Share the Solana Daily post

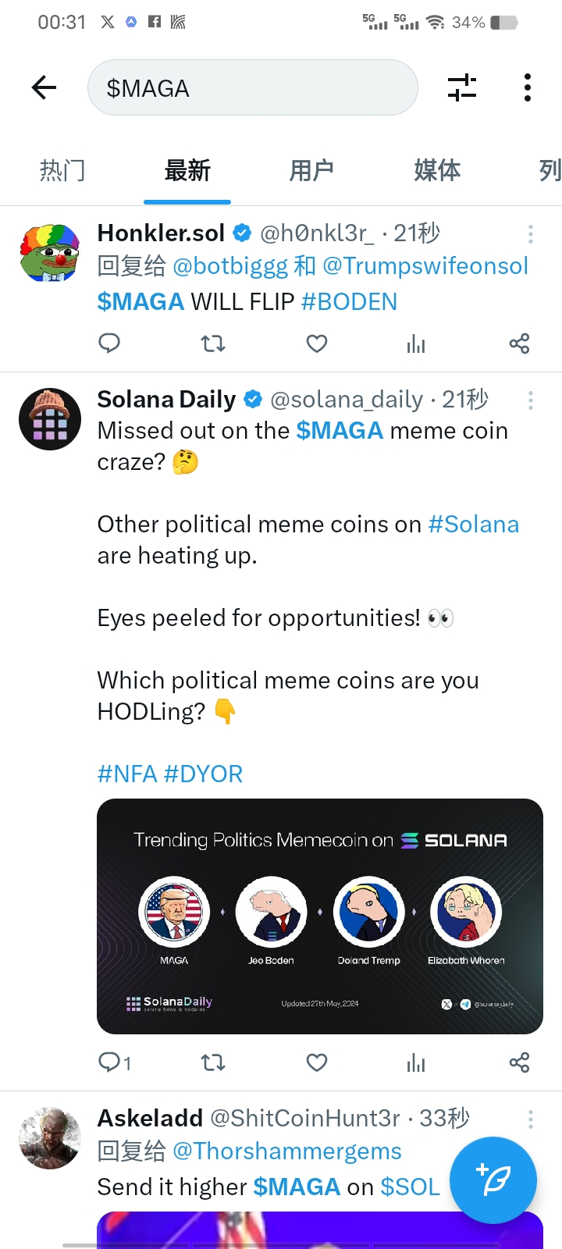(x=519, y=1062)
